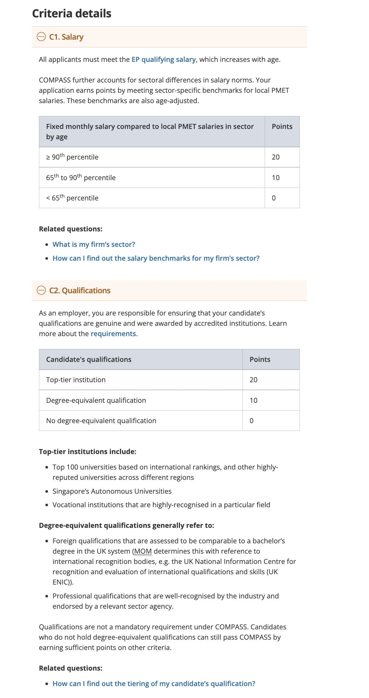Image resolution: width=369 pixels, height=698 pixels.
Task: Open the EP qualifying salary link
Action: coord(163,59)
